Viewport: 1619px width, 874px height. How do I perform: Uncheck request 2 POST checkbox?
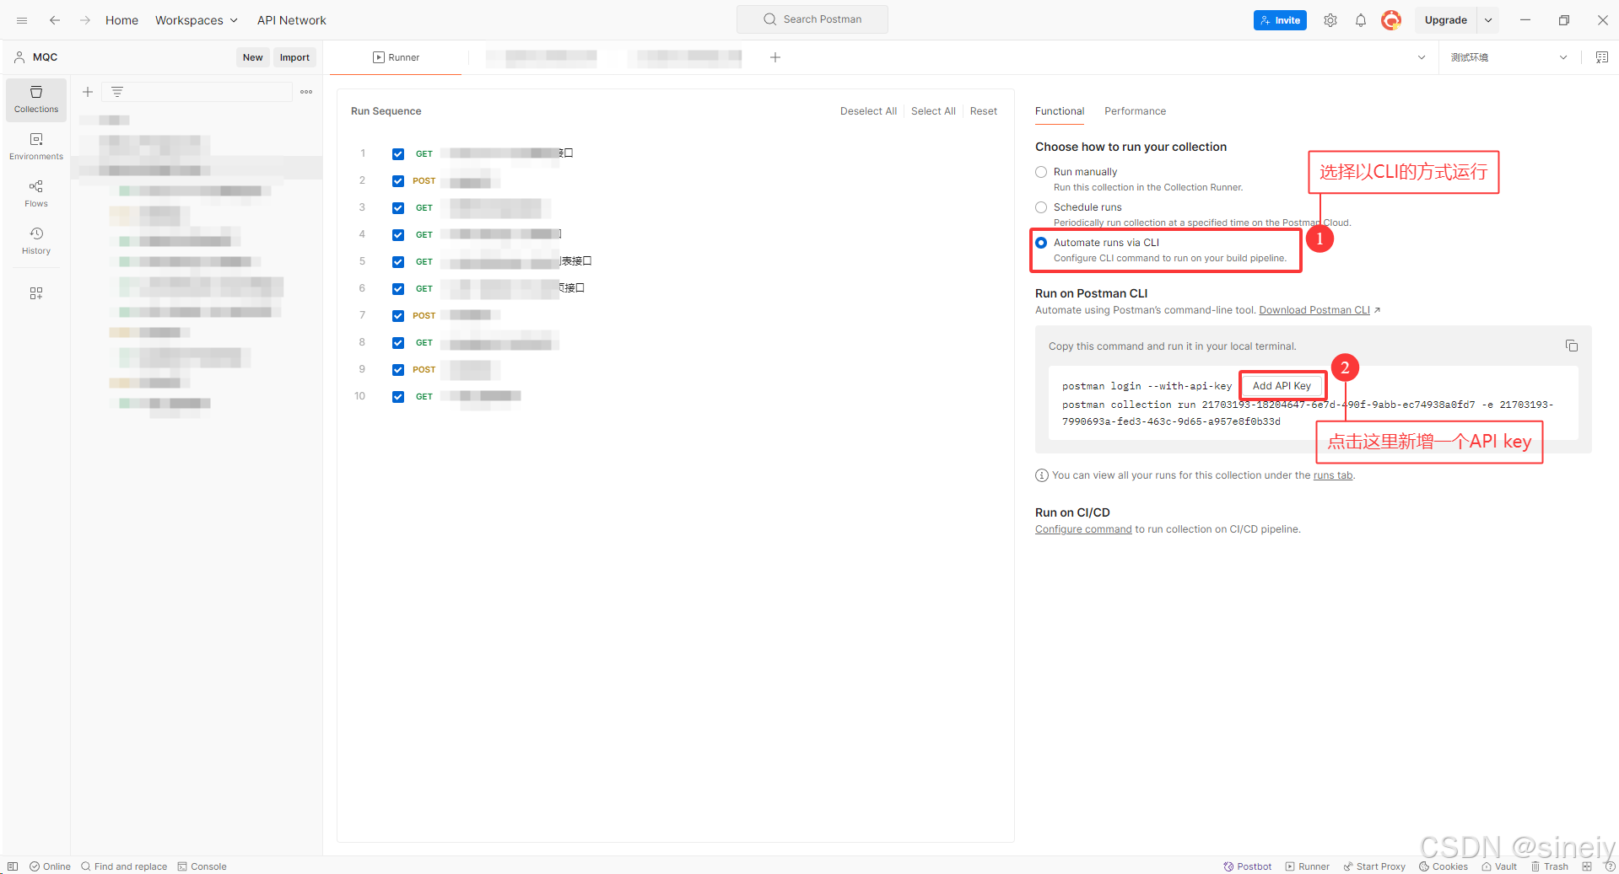click(398, 180)
